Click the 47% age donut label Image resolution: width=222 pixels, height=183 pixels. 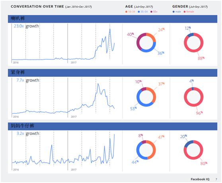[x=161, y=137]
